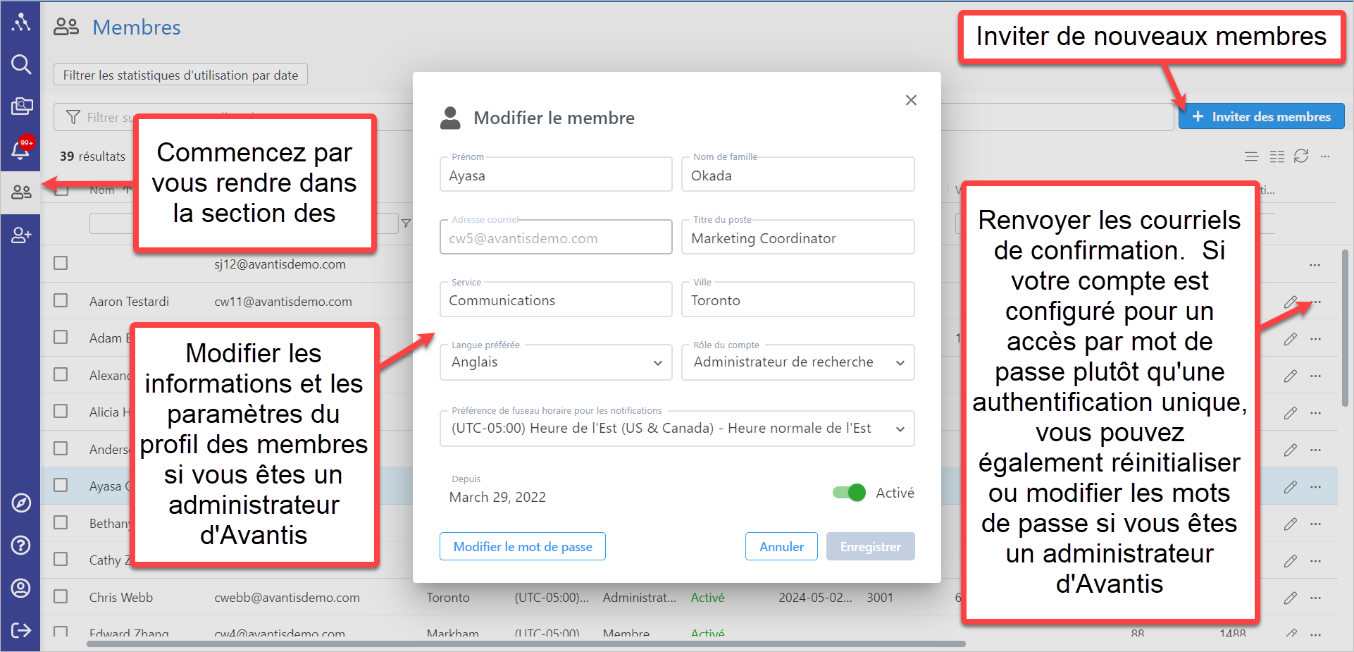Screen dimensions: 1354x652
Task: Open notifications bell with 99+ badge
Action: click(x=21, y=147)
